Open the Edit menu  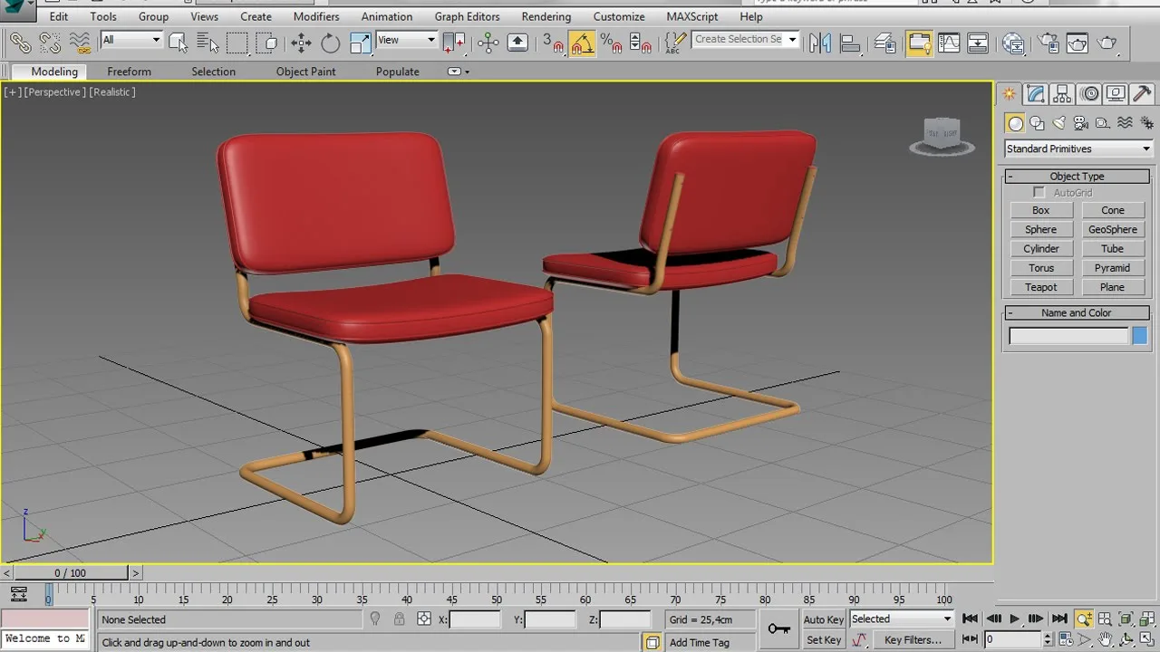(59, 16)
